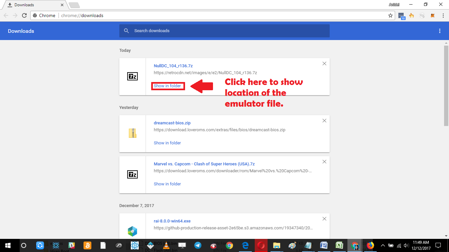Open Chrome's three-dot main menu
The width and height of the screenshot is (449, 252).
(x=442, y=15)
